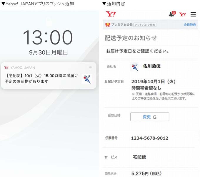Tap the Yahoo! logo at top left of notification page
This screenshot has width=200, height=177.
point(111,14)
